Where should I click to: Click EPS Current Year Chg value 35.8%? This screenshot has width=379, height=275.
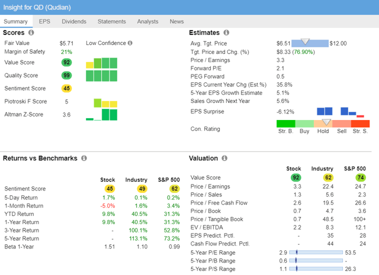point(284,85)
